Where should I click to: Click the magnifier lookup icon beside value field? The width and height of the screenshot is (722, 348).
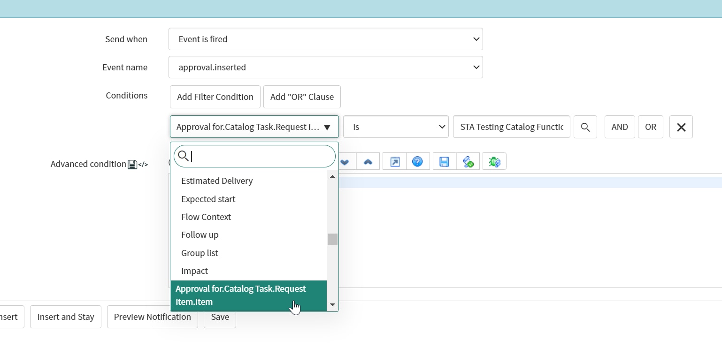click(x=585, y=127)
